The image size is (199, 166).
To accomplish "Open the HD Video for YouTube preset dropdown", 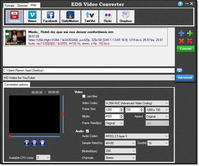I will (89, 78).
